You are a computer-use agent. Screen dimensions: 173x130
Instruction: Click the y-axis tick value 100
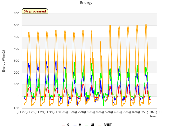pyautogui.click(x=16, y=84)
